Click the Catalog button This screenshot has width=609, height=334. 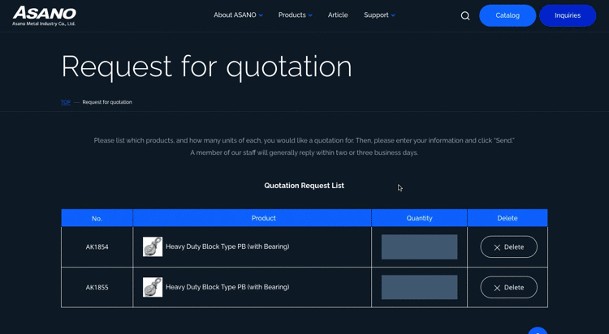point(508,15)
